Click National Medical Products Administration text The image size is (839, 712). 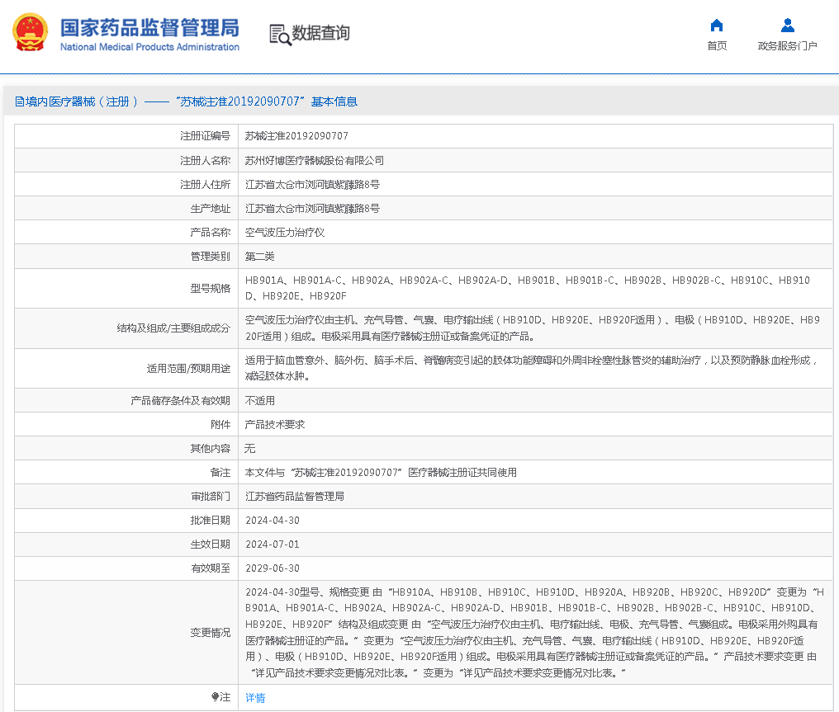pyautogui.click(x=149, y=47)
